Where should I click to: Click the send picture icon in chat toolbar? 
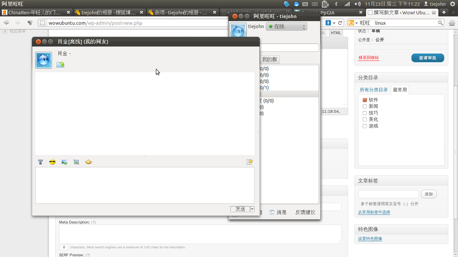64,162
